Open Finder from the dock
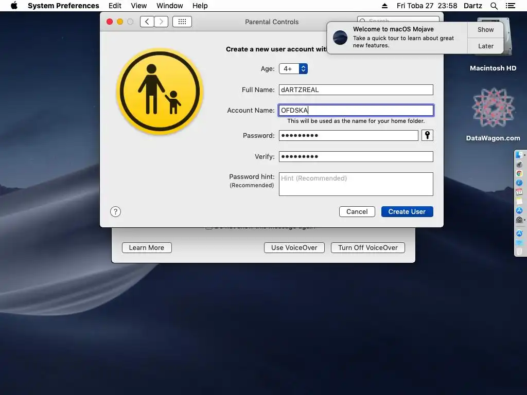The width and height of the screenshot is (527, 395). pos(519,155)
